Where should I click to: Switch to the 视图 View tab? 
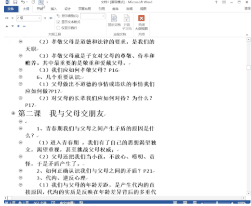click(143, 9)
